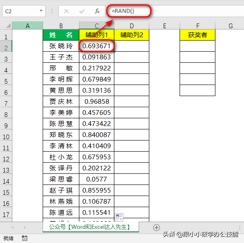Viewport: 244px width, 243px height.
Task: Select column B header
Action: coord(61,26)
